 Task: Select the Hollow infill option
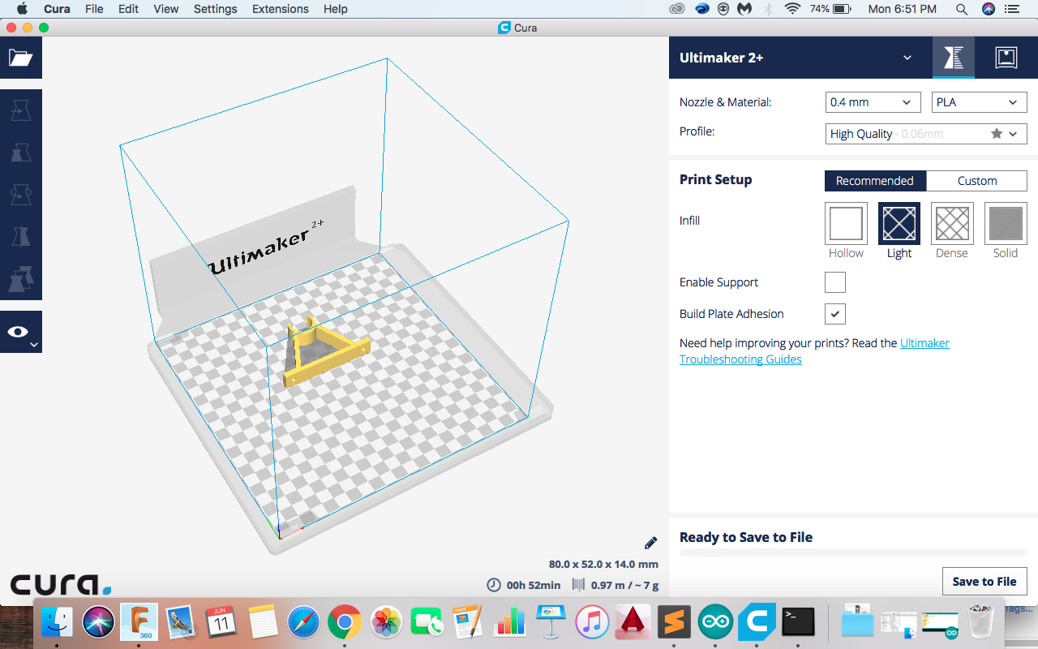point(846,223)
